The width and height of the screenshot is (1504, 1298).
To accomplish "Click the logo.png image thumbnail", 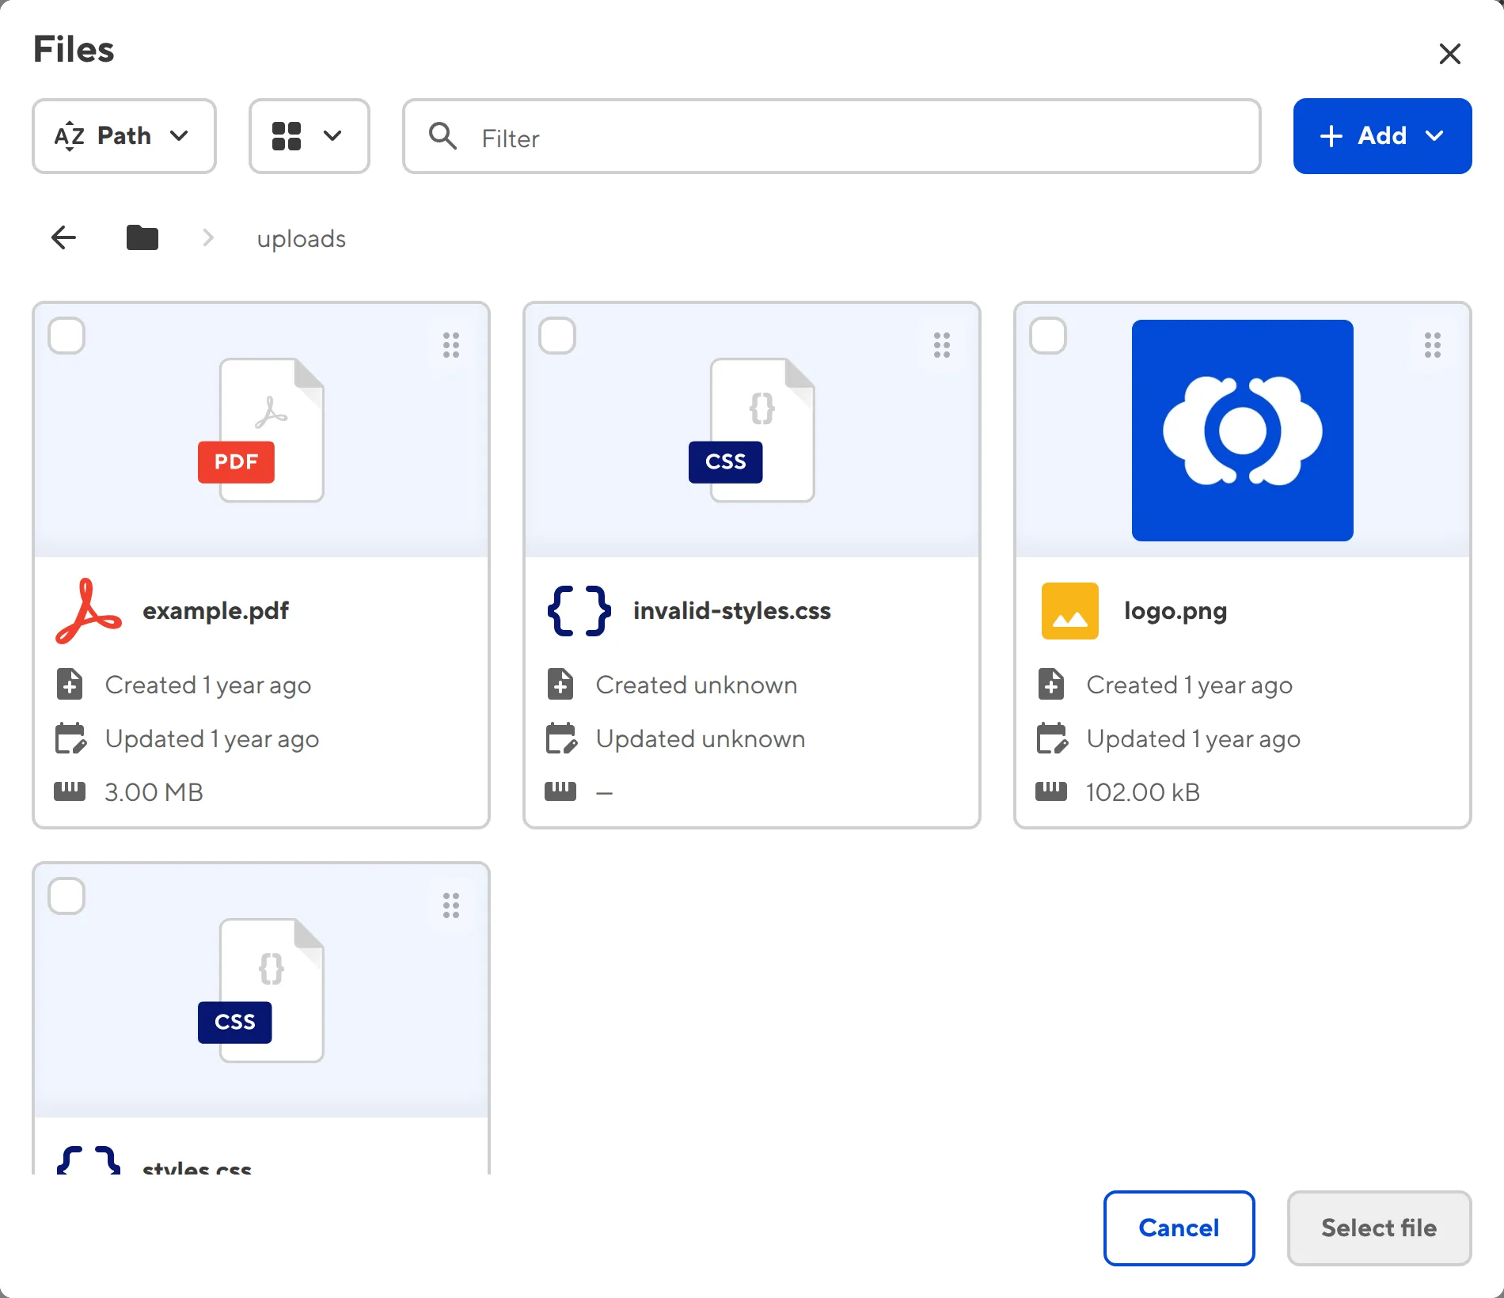I will click(x=1242, y=431).
